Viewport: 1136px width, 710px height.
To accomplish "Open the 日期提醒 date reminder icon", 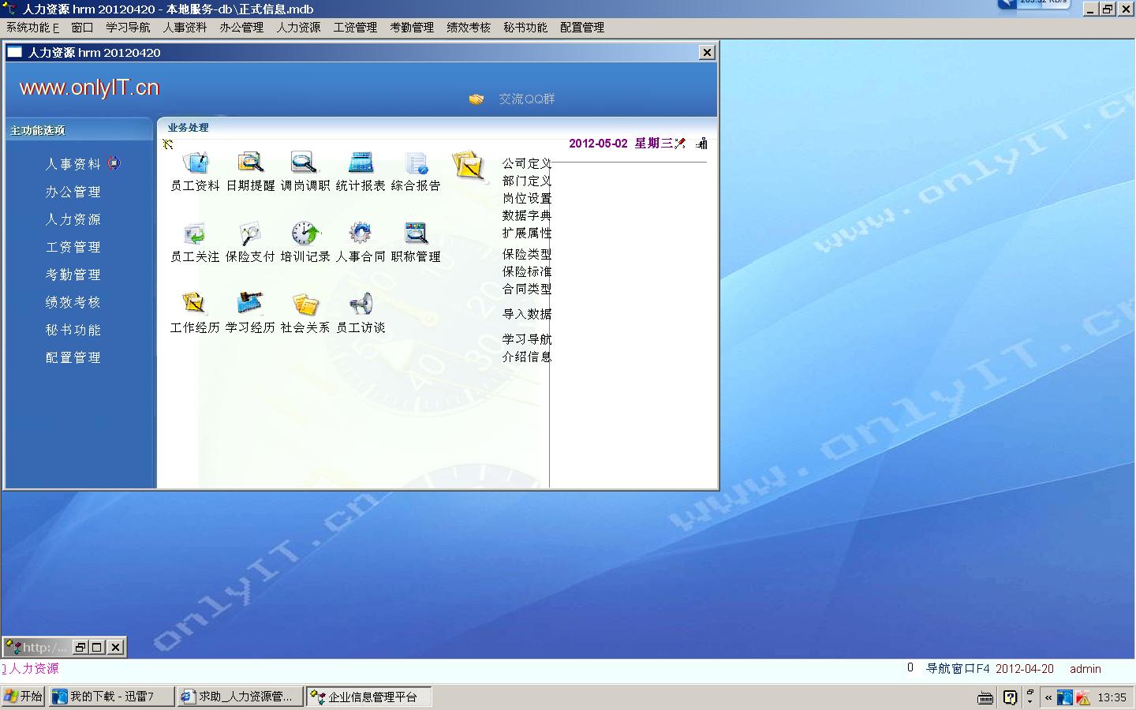I will point(250,164).
